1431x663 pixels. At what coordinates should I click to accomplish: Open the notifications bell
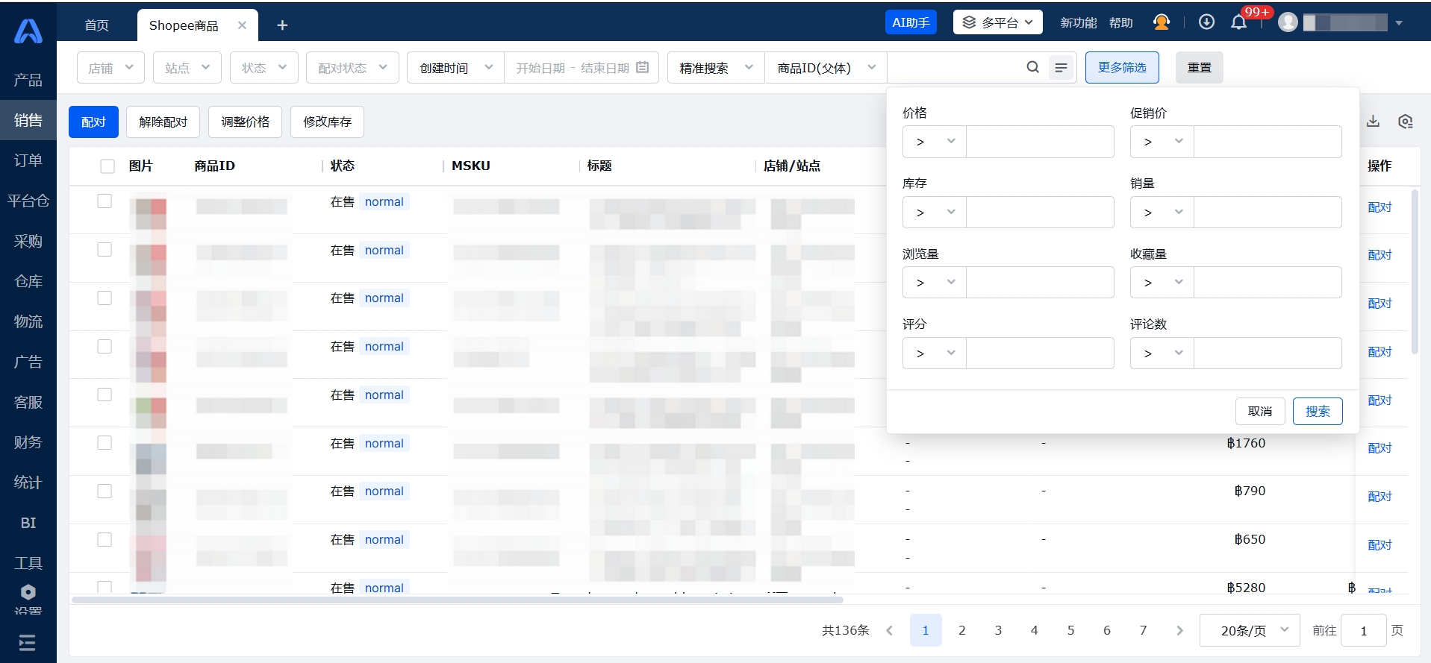(1238, 22)
